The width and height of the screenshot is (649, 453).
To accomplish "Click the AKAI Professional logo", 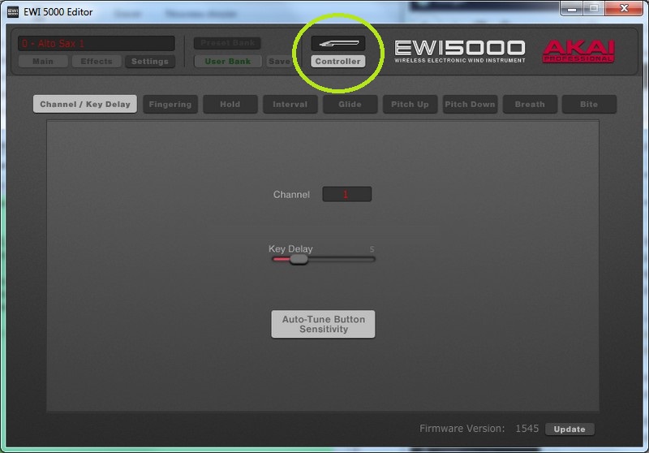I will (578, 50).
